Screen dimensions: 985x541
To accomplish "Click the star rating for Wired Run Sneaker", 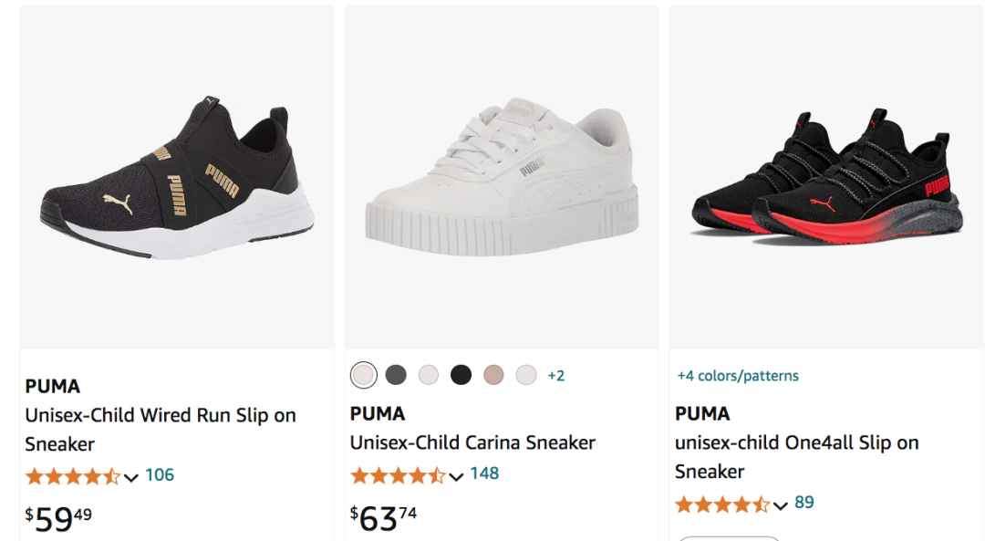I will pyautogui.click(x=73, y=476).
